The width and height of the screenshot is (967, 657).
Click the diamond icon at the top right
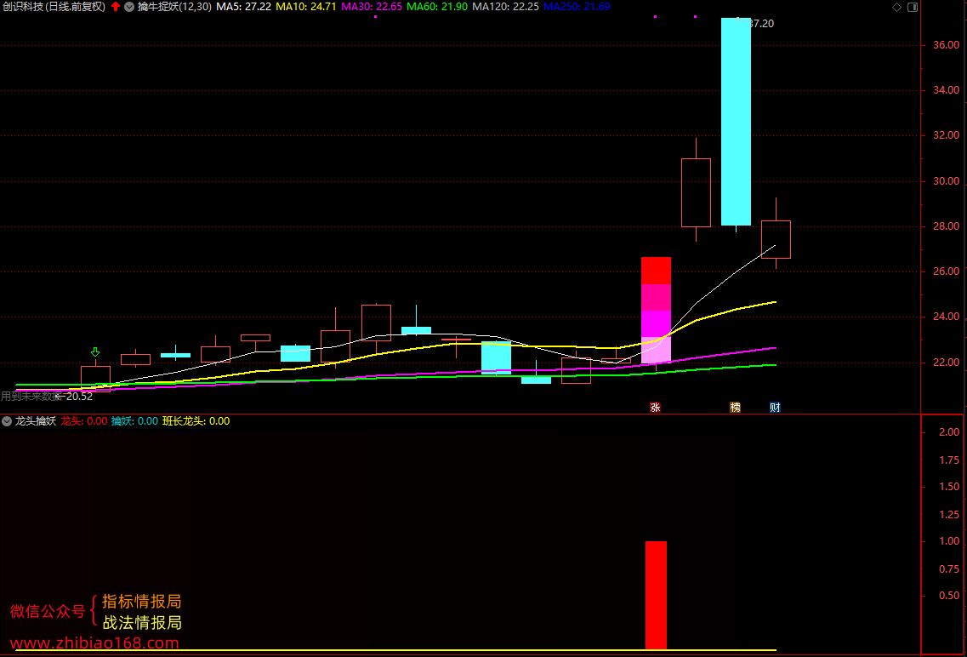896,8
